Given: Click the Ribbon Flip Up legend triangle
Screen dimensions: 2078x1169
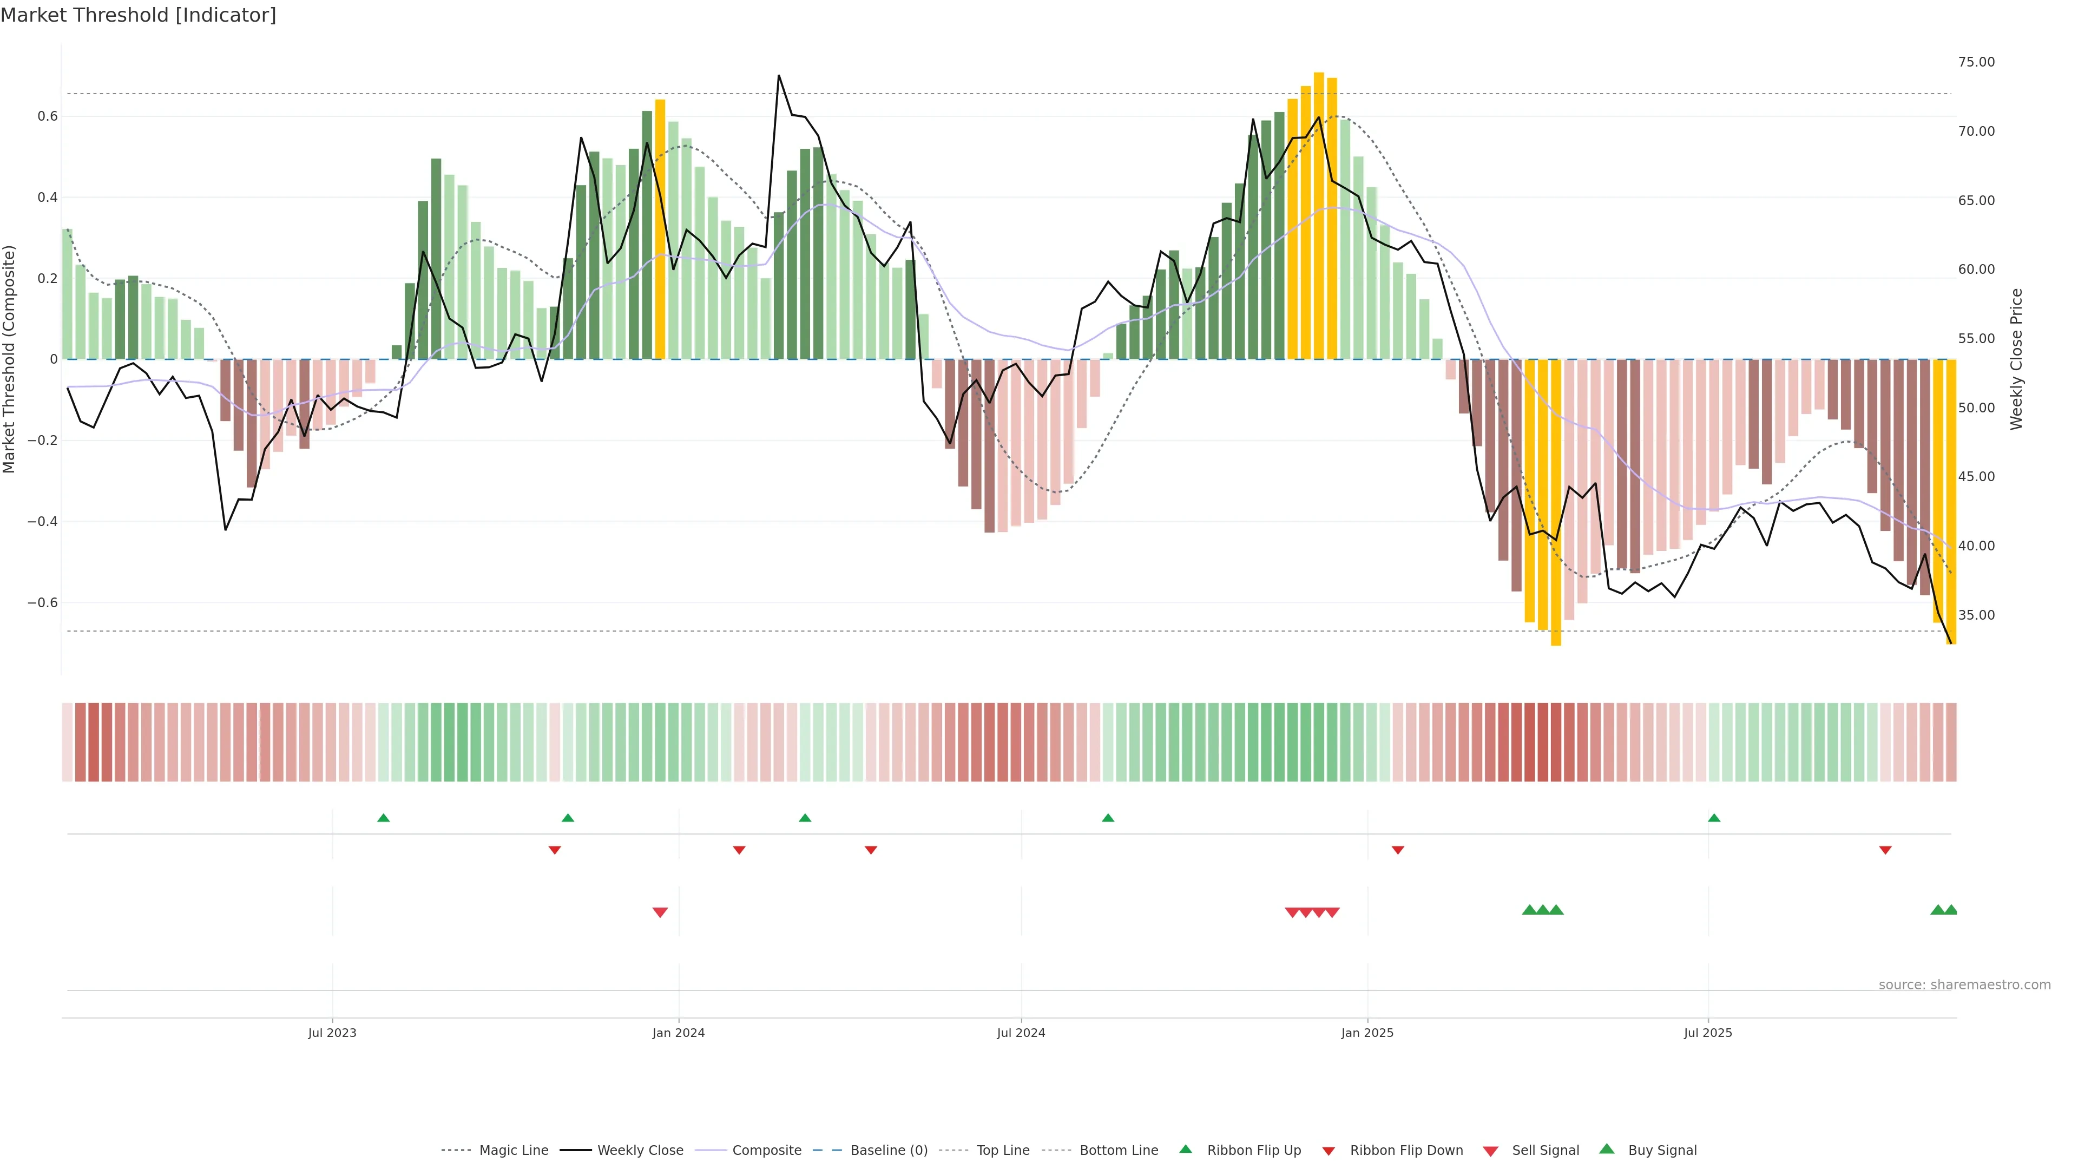Looking at the screenshot, I should coord(1185,1149).
